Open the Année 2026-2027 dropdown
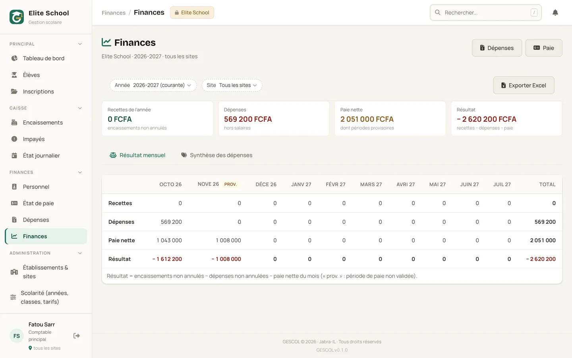The image size is (572, 358). click(x=153, y=85)
